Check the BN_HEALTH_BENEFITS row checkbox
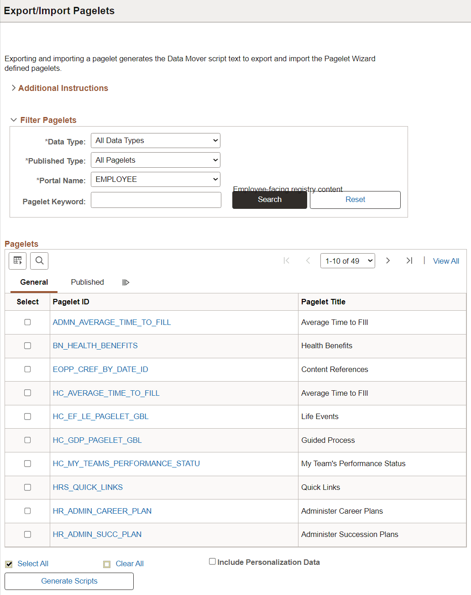Viewport: 471px width, 595px height. click(x=27, y=345)
